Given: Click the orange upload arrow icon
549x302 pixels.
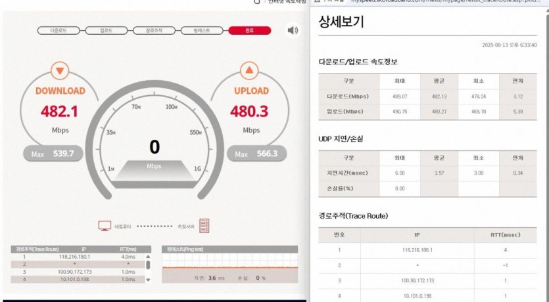Looking at the screenshot, I should [249, 70].
